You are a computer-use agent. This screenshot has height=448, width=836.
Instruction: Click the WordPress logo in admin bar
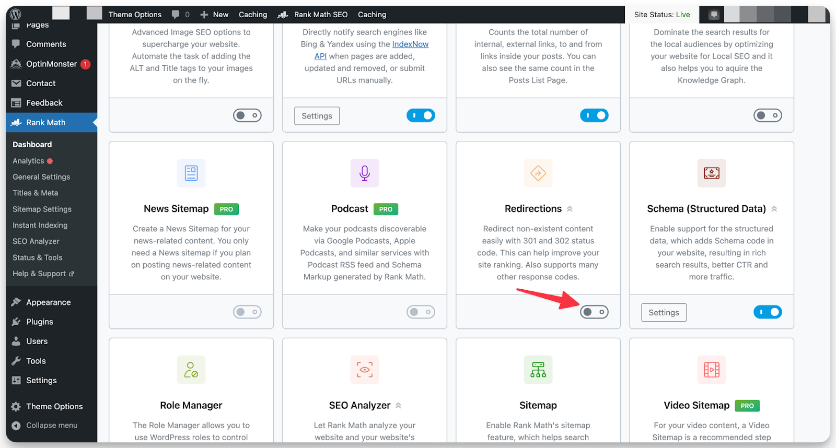16,14
